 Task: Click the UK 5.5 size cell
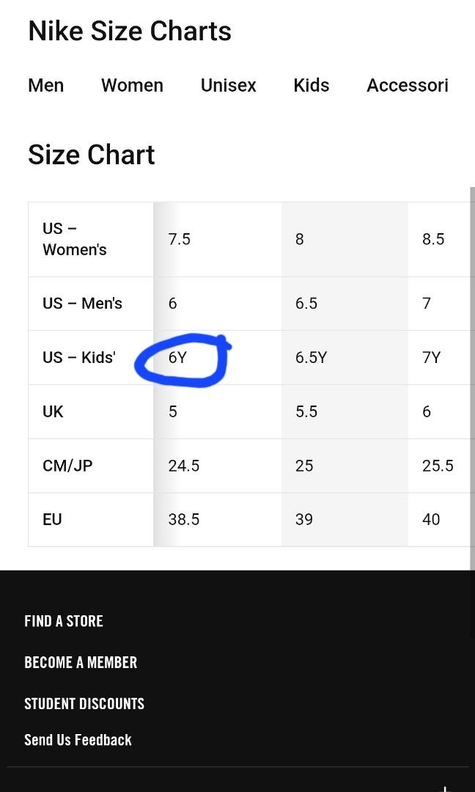(345, 411)
